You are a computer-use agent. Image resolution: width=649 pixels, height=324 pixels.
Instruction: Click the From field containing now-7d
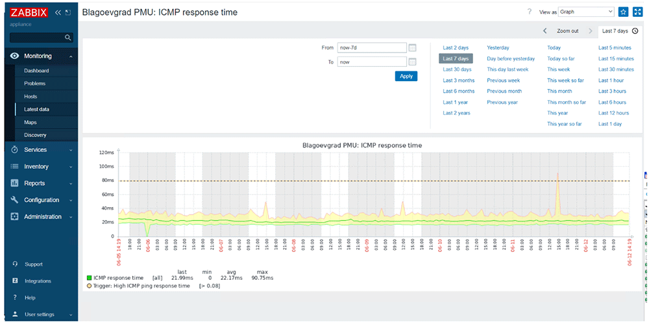(372, 47)
